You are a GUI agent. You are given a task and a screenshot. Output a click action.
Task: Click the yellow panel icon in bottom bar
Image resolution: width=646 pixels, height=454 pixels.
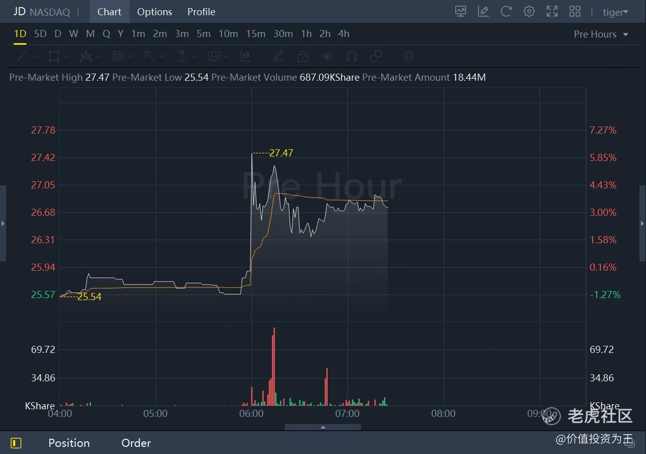(16, 443)
